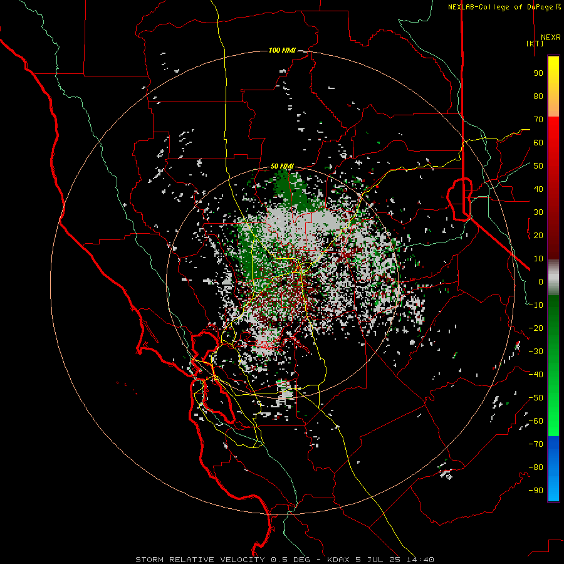Click the -20 value on velocity scale

pos(536,328)
